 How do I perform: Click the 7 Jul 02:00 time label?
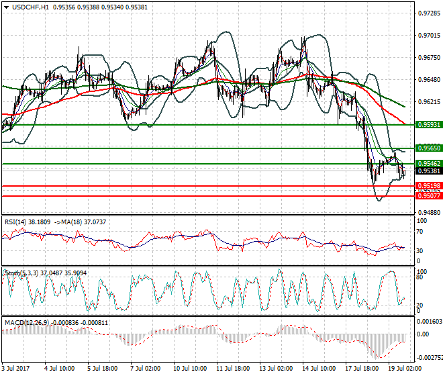146,369
